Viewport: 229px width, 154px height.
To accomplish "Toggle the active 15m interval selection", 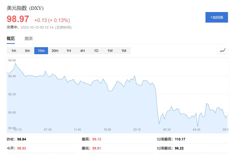I will click(x=41, y=50).
